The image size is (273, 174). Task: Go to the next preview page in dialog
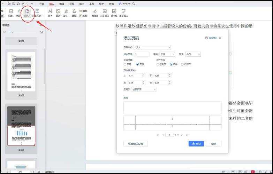(x=182, y=135)
